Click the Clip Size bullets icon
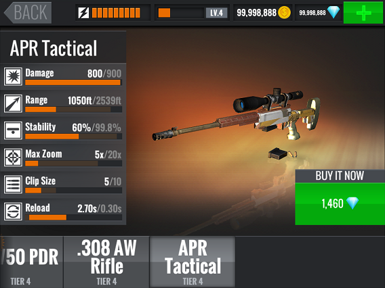Screen dimensions: 385x288 (13, 184)
